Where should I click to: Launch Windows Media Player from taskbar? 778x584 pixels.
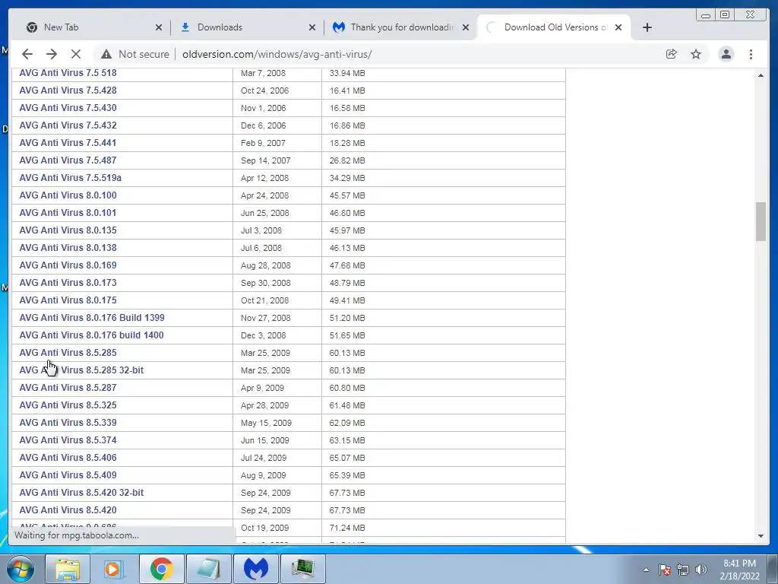(x=114, y=569)
